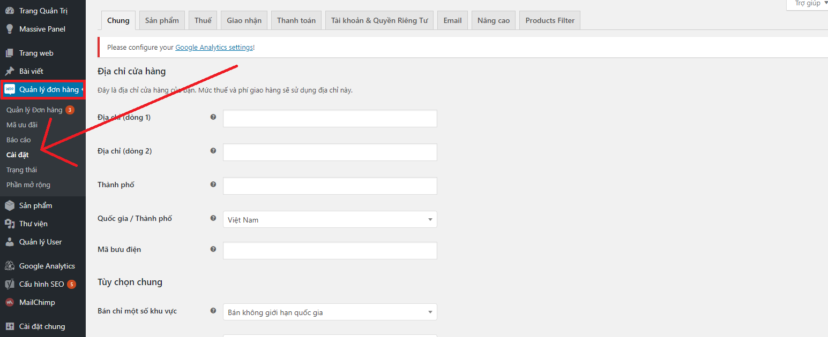This screenshot has width=828, height=337.
Task: Click help icon next to Thành phố
Action: point(213,185)
